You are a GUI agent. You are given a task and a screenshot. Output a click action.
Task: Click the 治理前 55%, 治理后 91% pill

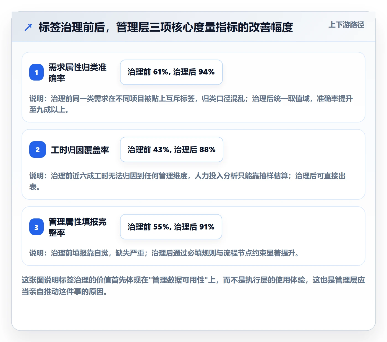pos(171,227)
